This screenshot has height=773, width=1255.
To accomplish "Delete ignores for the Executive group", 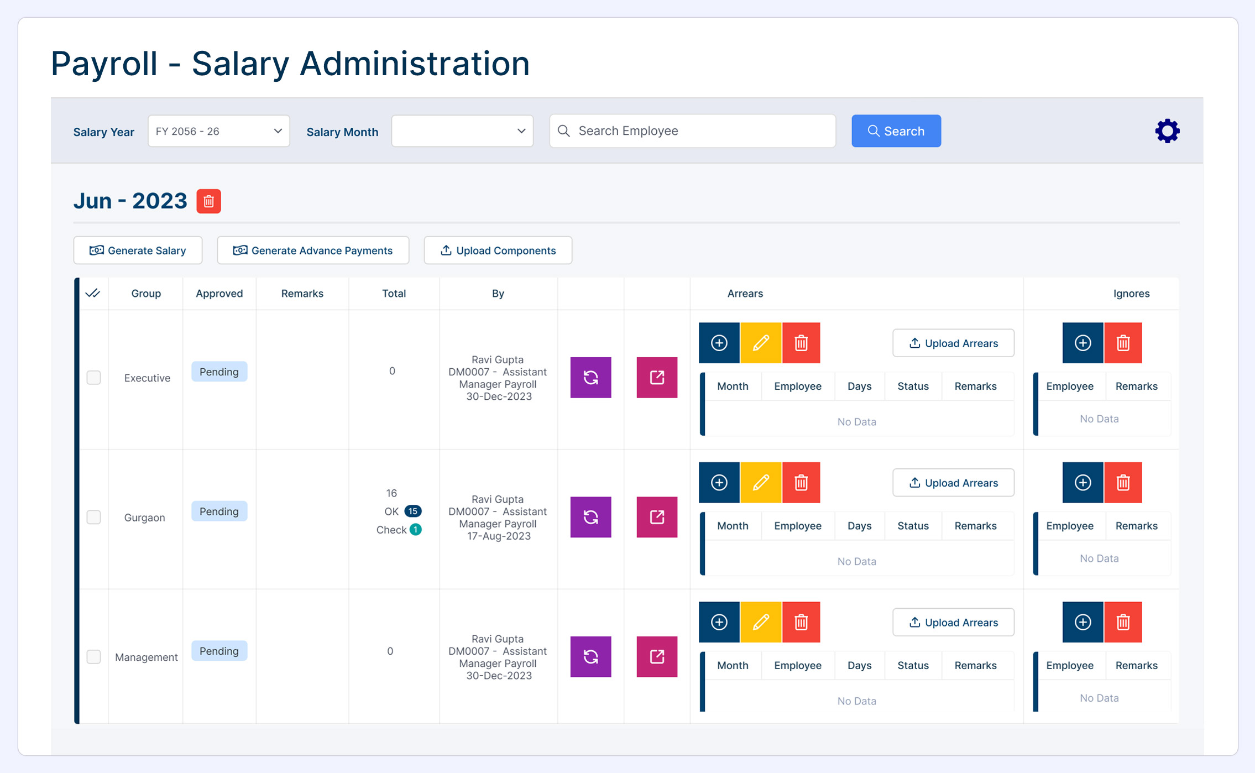I will tap(1123, 343).
